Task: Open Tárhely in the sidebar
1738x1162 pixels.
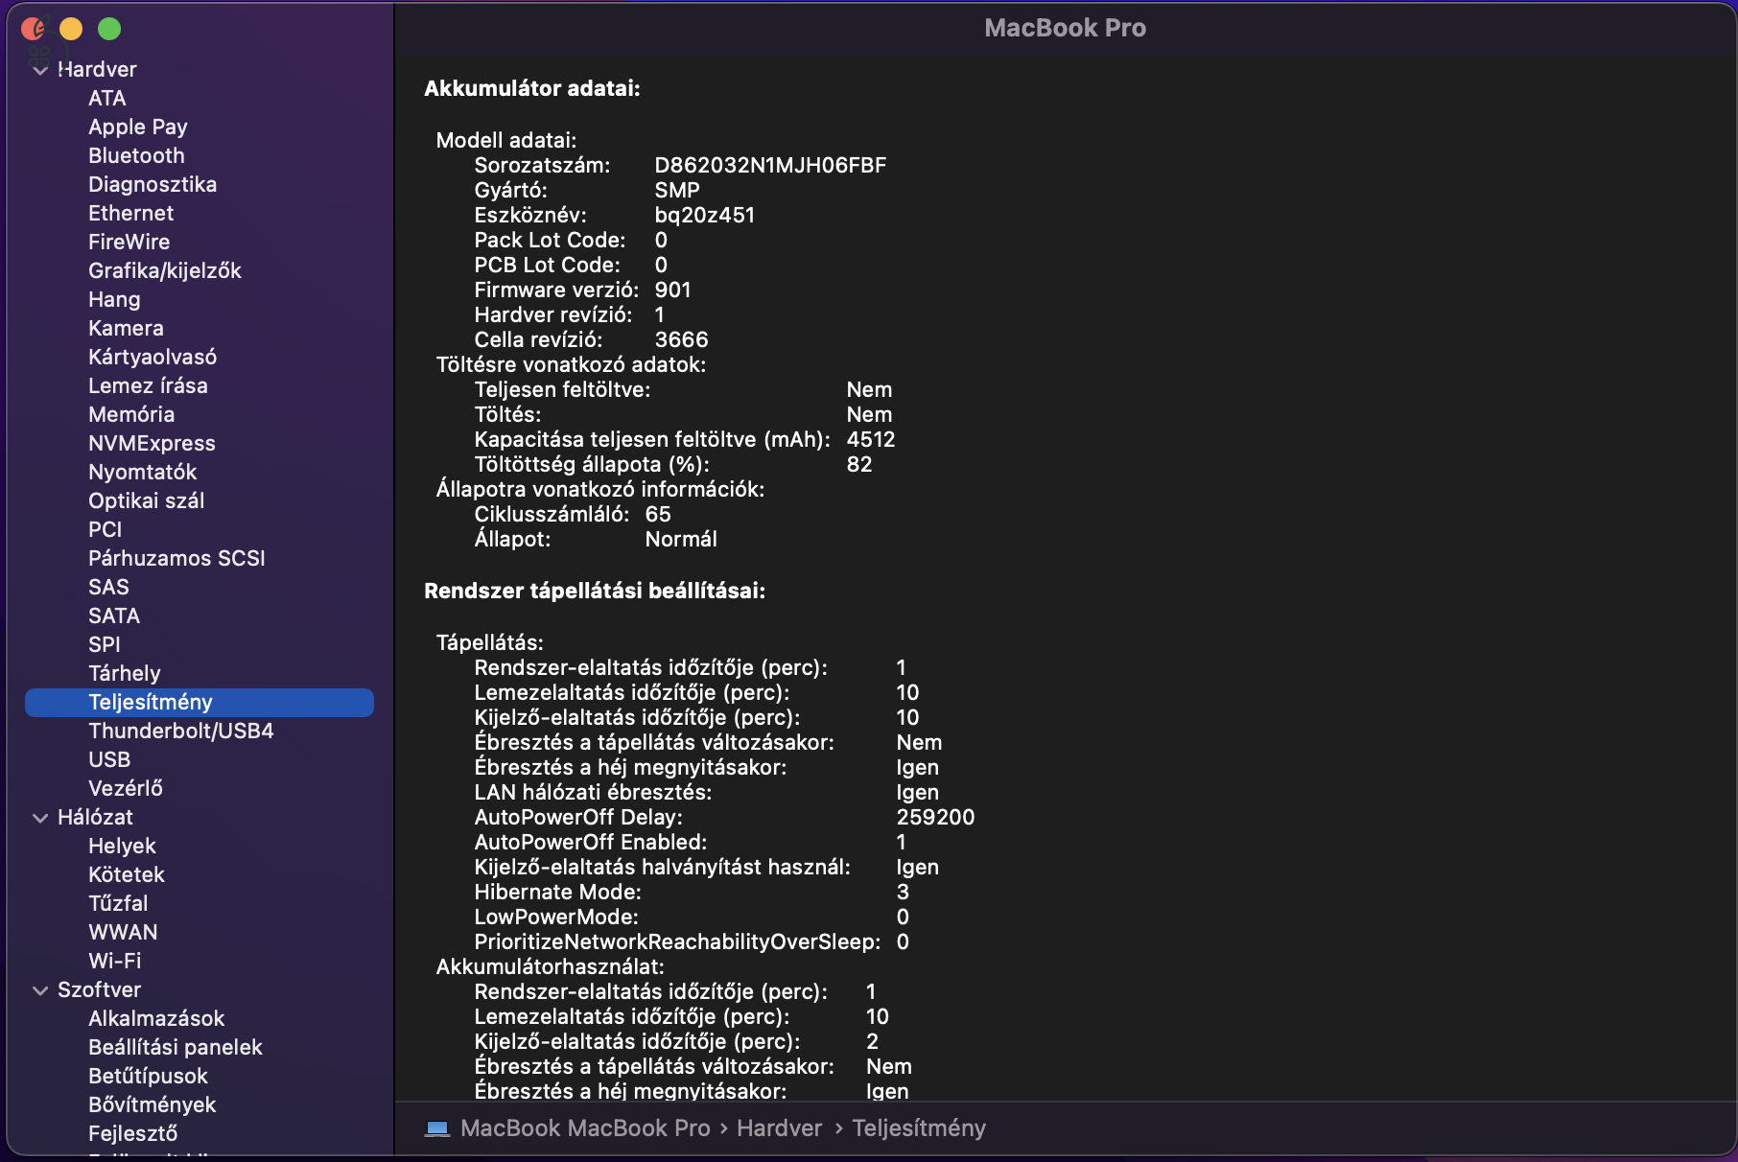Action: tap(125, 673)
